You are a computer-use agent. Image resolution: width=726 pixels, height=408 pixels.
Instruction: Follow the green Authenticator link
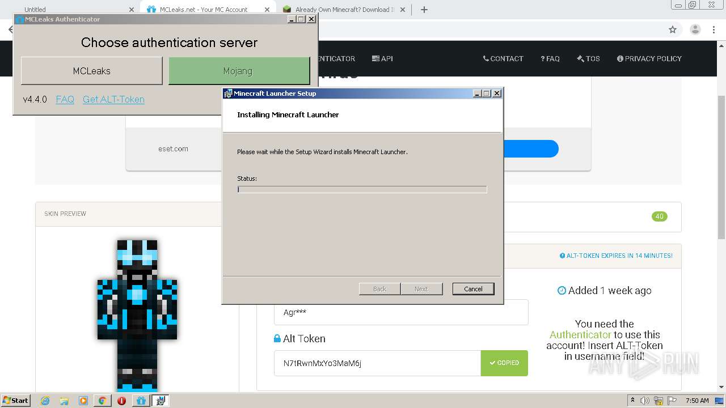(580, 335)
